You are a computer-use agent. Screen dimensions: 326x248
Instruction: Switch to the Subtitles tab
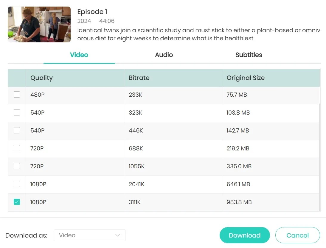click(x=249, y=55)
